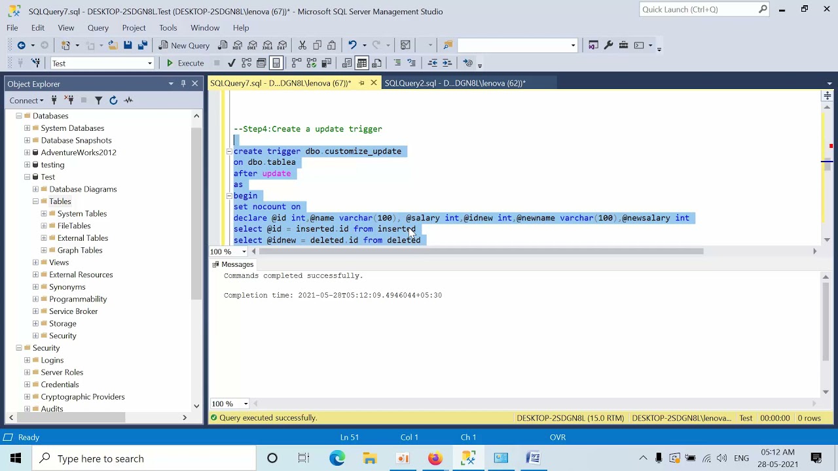Uncomment the selected lines icon
The image size is (838, 471).
(411, 63)
